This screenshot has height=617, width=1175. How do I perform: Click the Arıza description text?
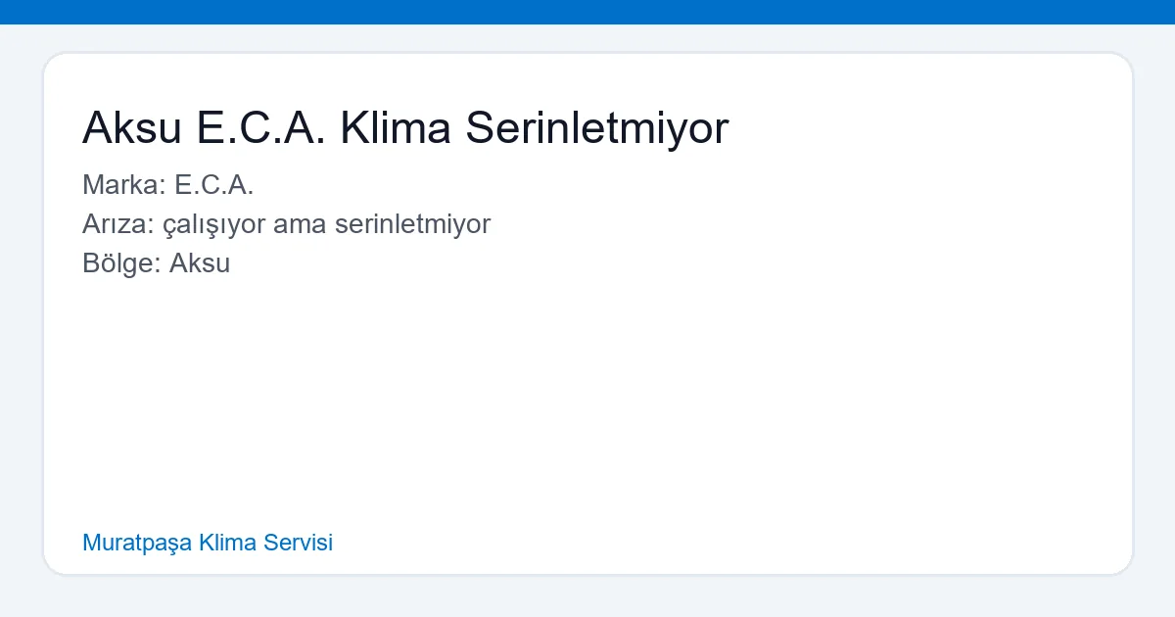(x=287, y=224)
